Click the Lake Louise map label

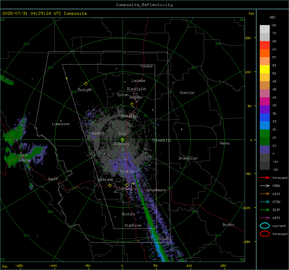click(25, 158)
